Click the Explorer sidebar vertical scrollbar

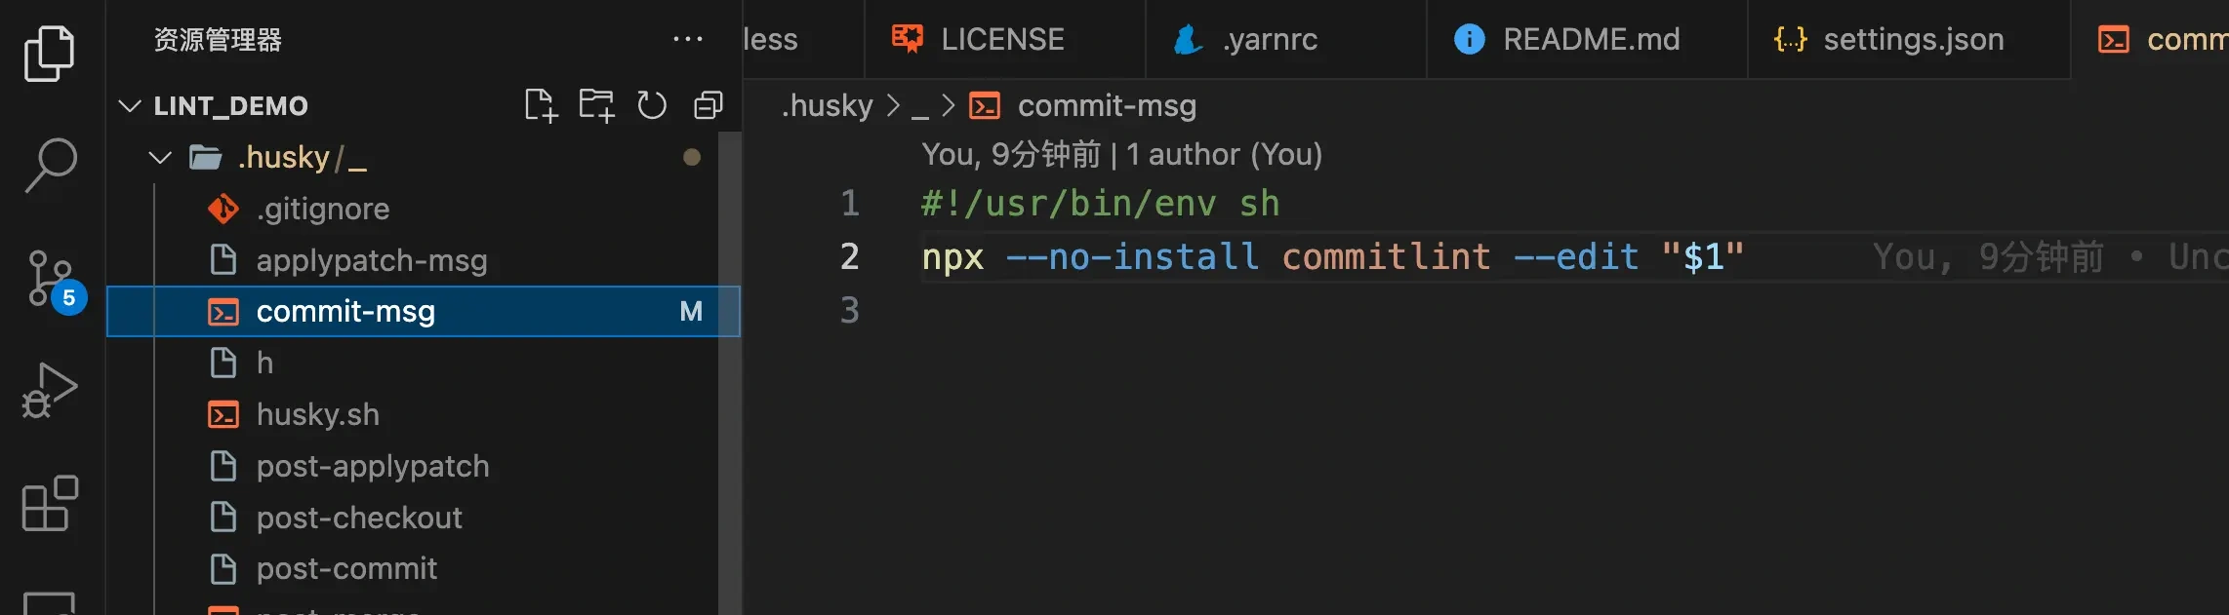(x=729, y=373)
